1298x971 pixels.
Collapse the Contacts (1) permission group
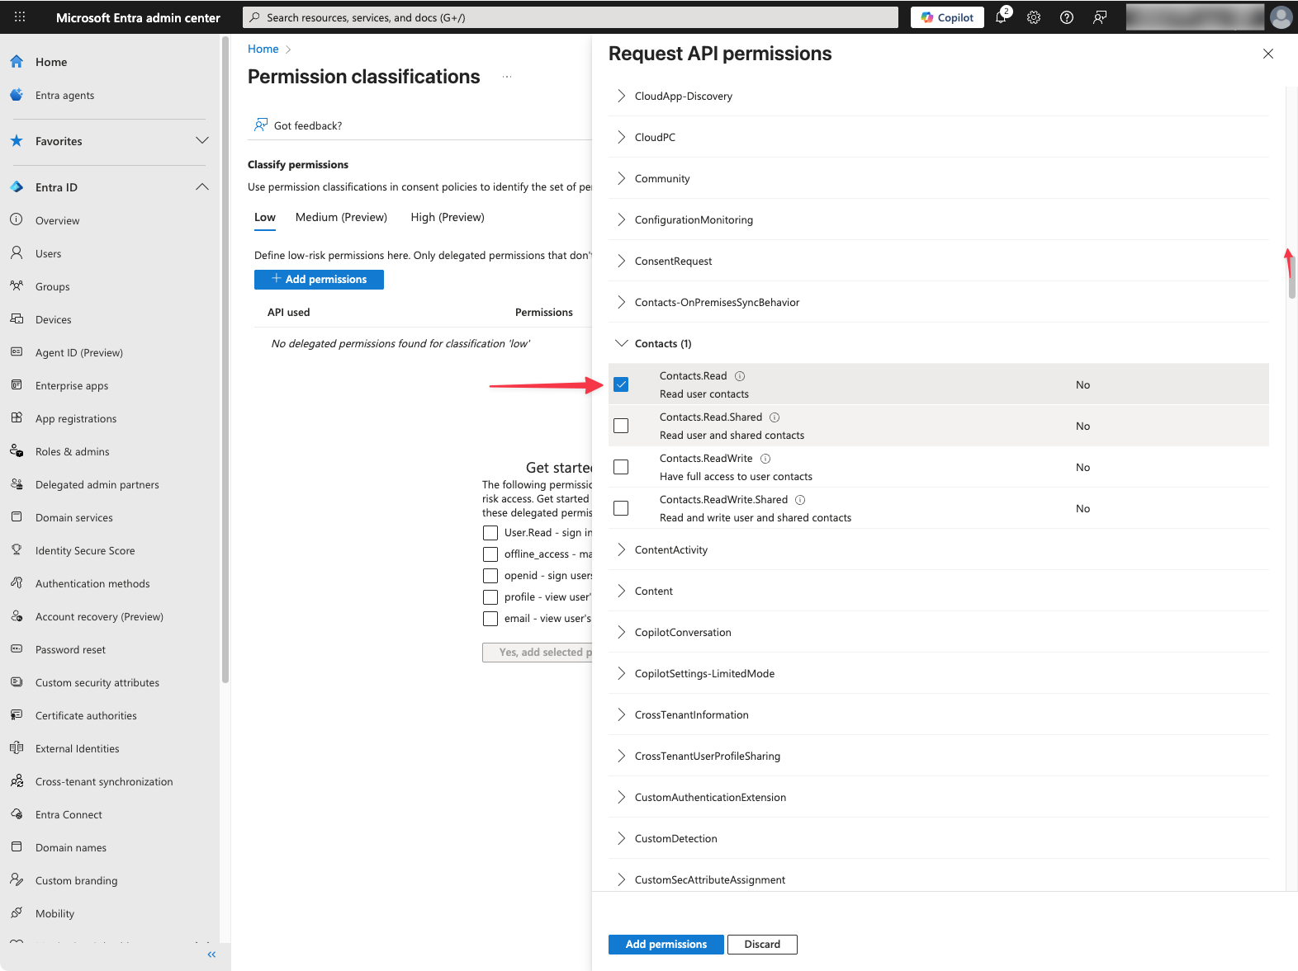pos(622,343)
